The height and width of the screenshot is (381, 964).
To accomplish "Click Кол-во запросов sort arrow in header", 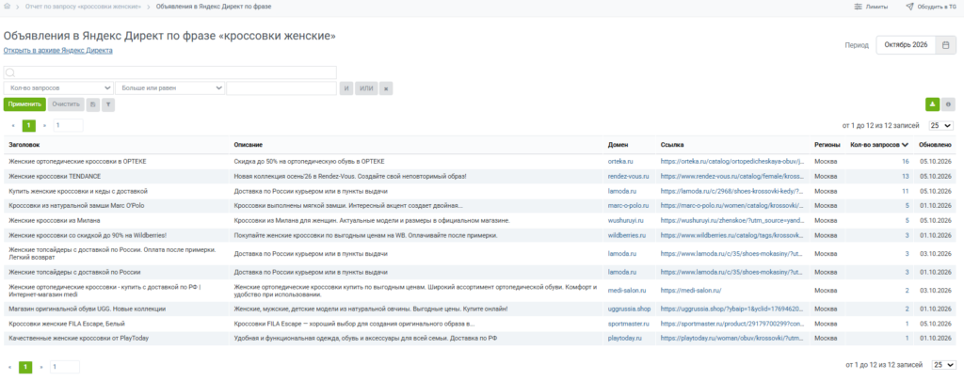I will tap(905, 145).
